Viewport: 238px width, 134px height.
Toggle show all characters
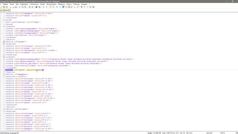point(60,7)
